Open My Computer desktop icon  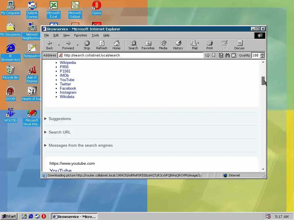coord(10,8)
